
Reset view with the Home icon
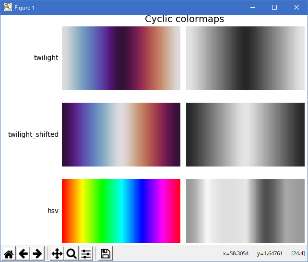[x=9, y=253]
